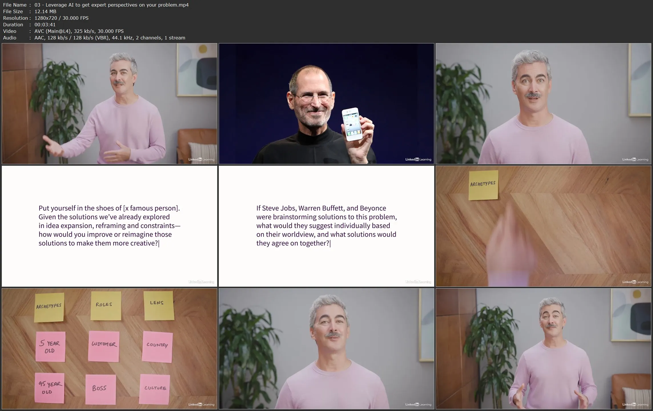This screenshot has width=653, height=411.
Task: Click the LinkedIn Learning logo in the sticky-note grid frame
Action: point(201,404)
